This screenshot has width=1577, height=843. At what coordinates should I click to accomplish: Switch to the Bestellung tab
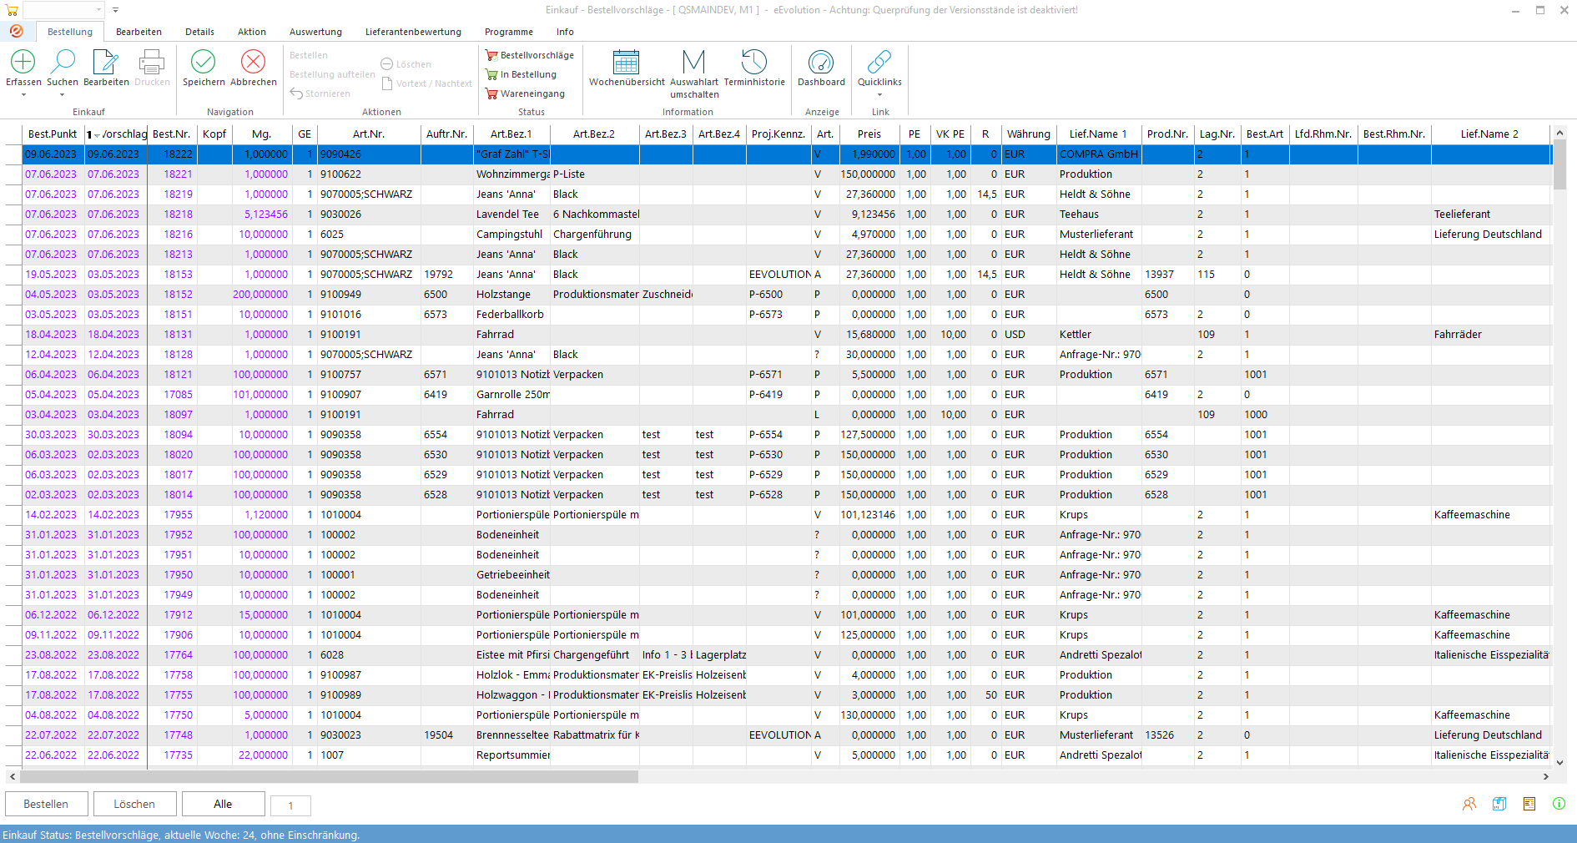[x=70, y=32]
